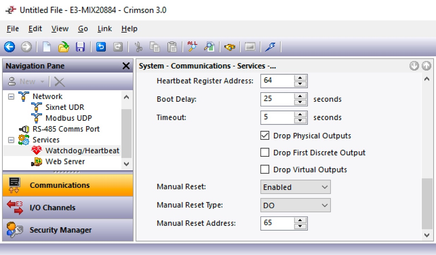Decrease Boot Delay with down arrow
The width and height of the screenshot is (436, 255).
point(300,102)
